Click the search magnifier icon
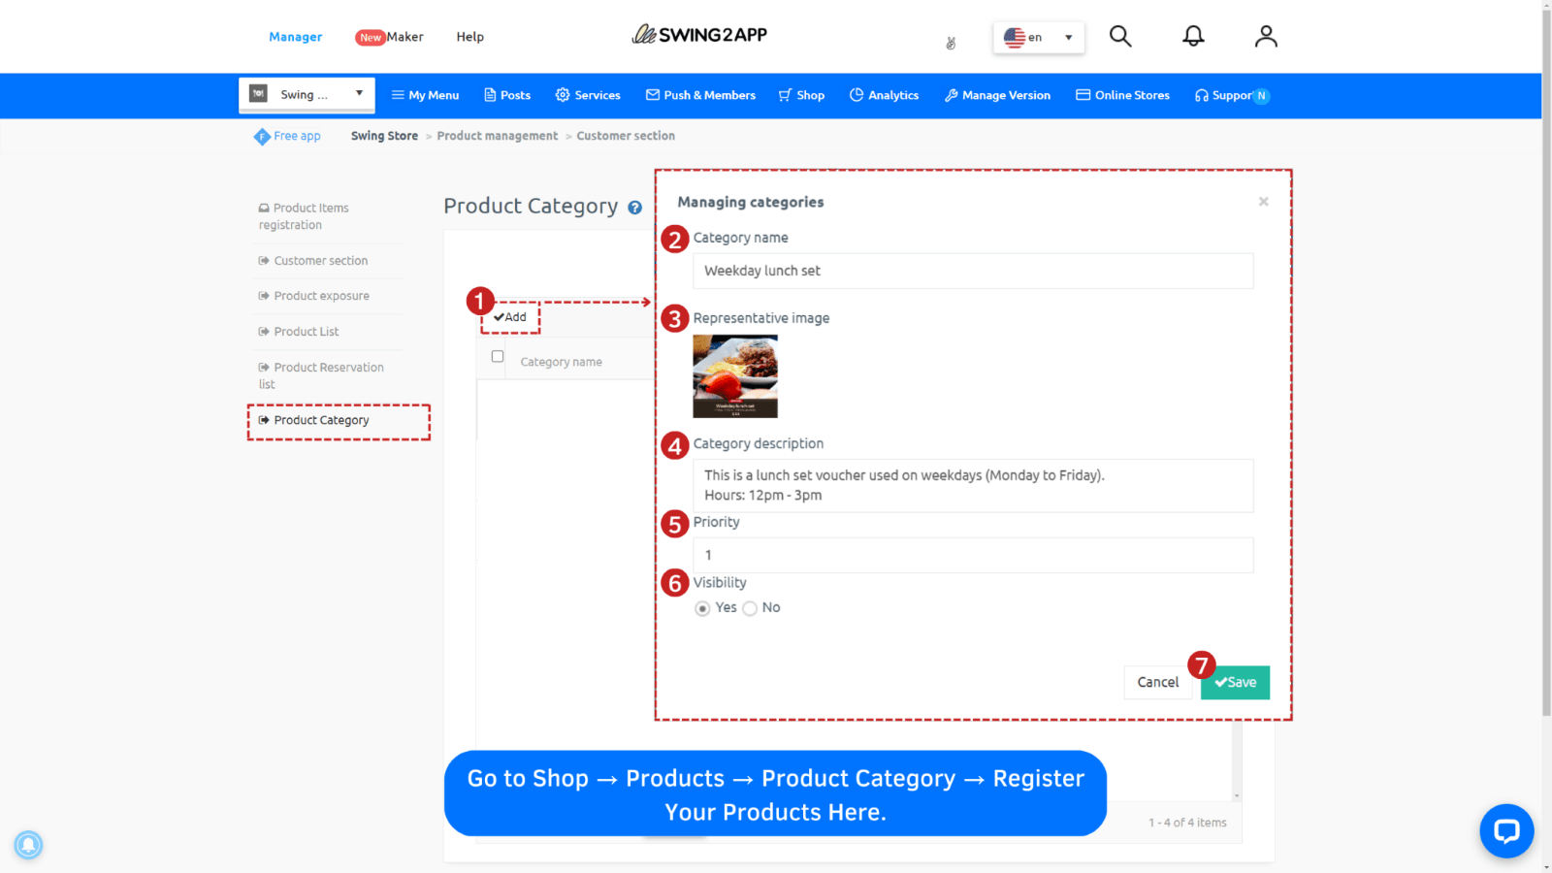1552x873 pixels. click(x=1120, y=36)
